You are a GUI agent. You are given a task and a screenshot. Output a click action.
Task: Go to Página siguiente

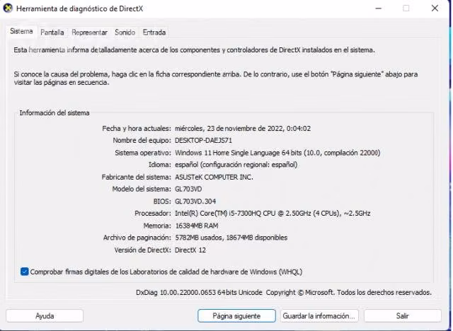pyautogui.click(x=236, y=315)
